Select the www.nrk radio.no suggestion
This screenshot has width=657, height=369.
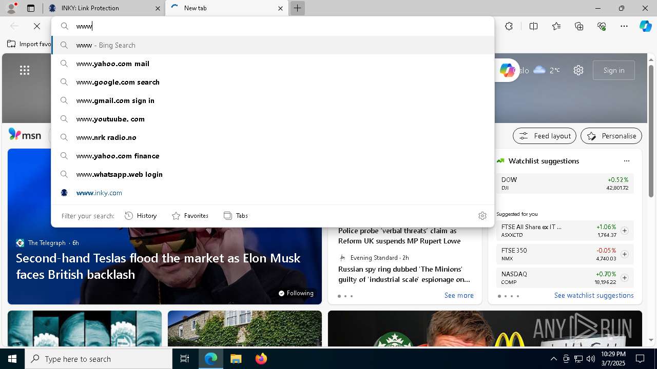[x=273, y=137]
